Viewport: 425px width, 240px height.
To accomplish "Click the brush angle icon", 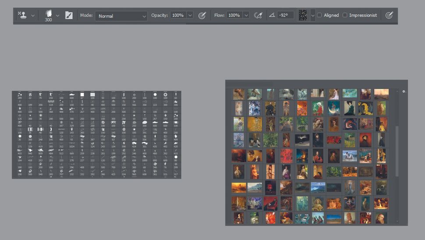I will 272,15.
